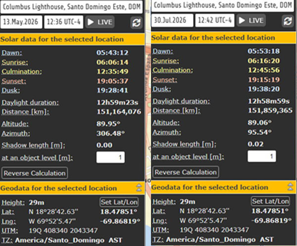The image size is (297, 246).
Task: Click location search box in right panel
Action: [x=223, y=5]
